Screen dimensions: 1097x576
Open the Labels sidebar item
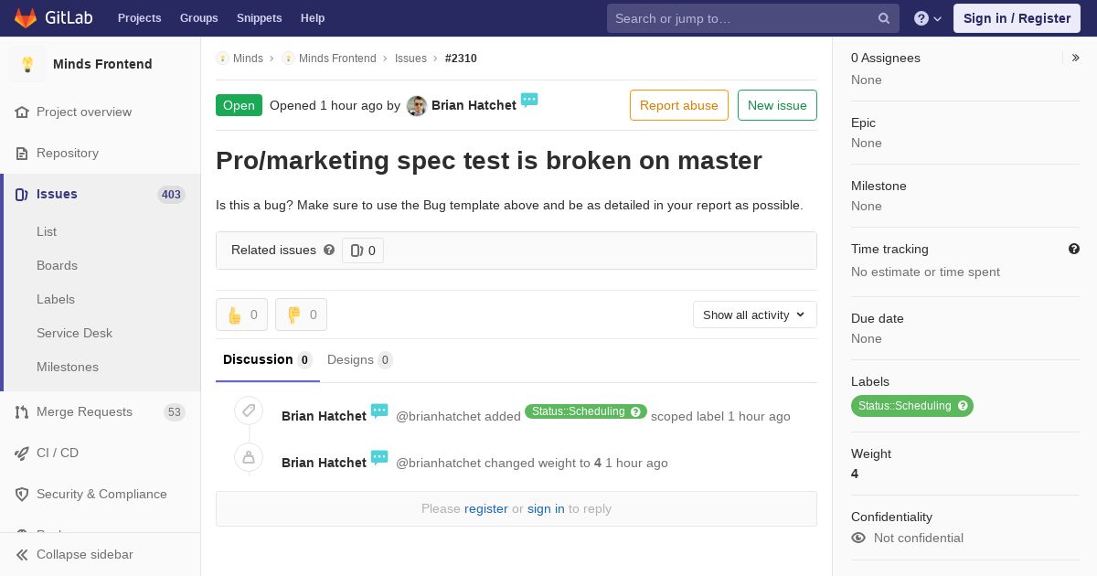pos(56,299)
